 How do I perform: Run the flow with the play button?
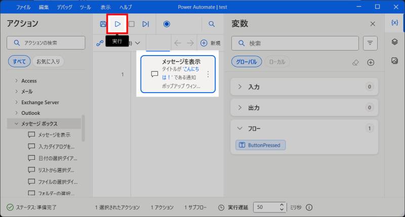coord(117,24)
